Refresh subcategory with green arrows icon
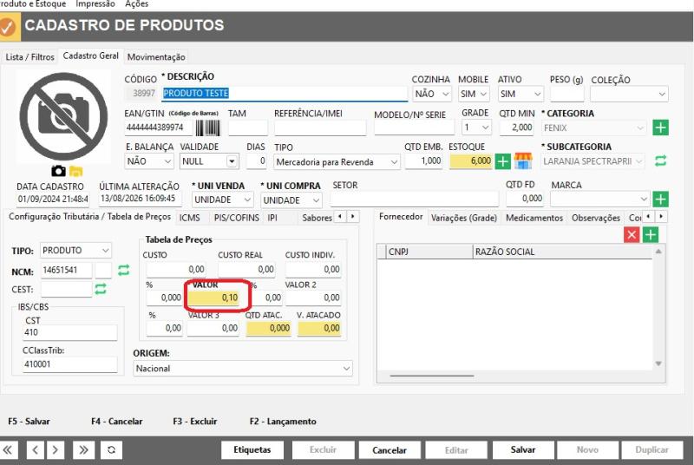This screenshot has height=465, width=694. (x=660, y=160)
